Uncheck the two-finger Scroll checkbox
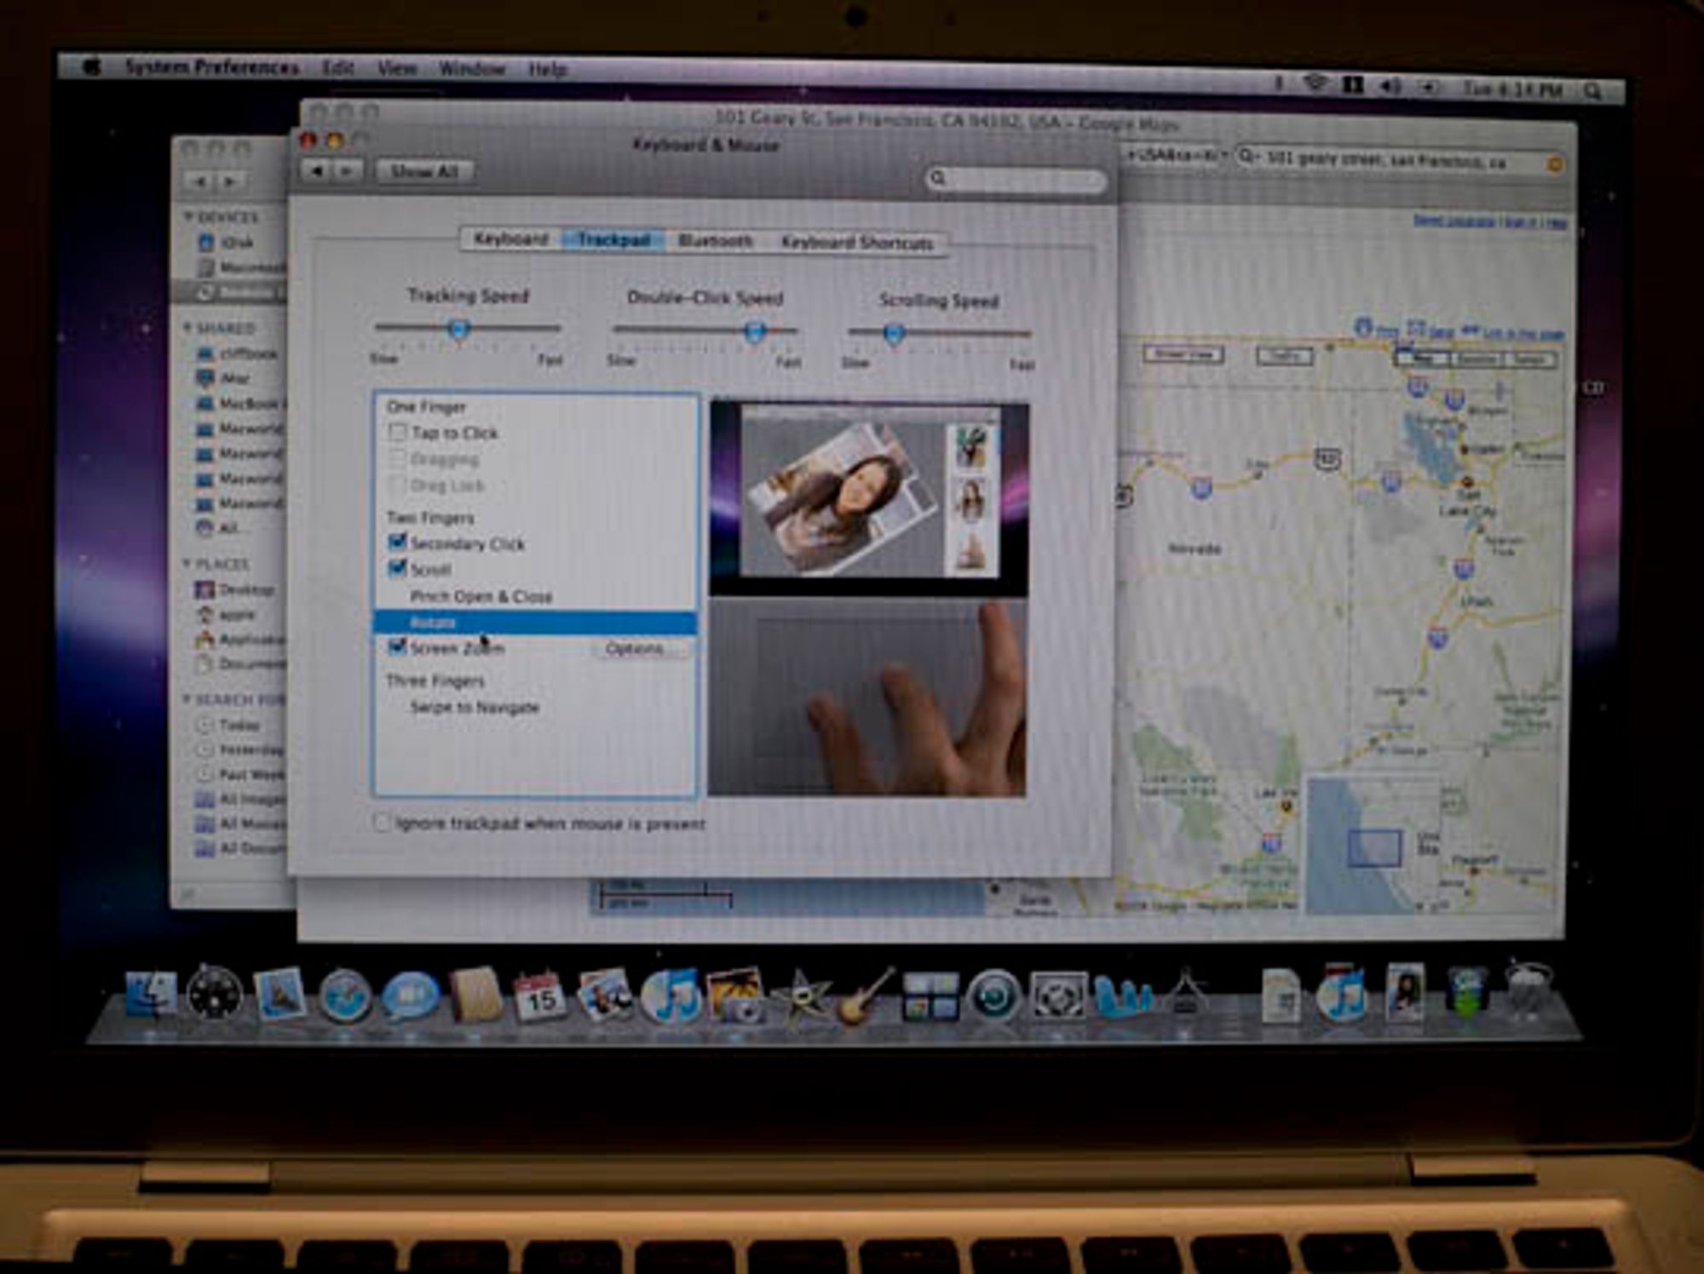This screenshot has height=1274, width=1704. [x=397, y=568]
